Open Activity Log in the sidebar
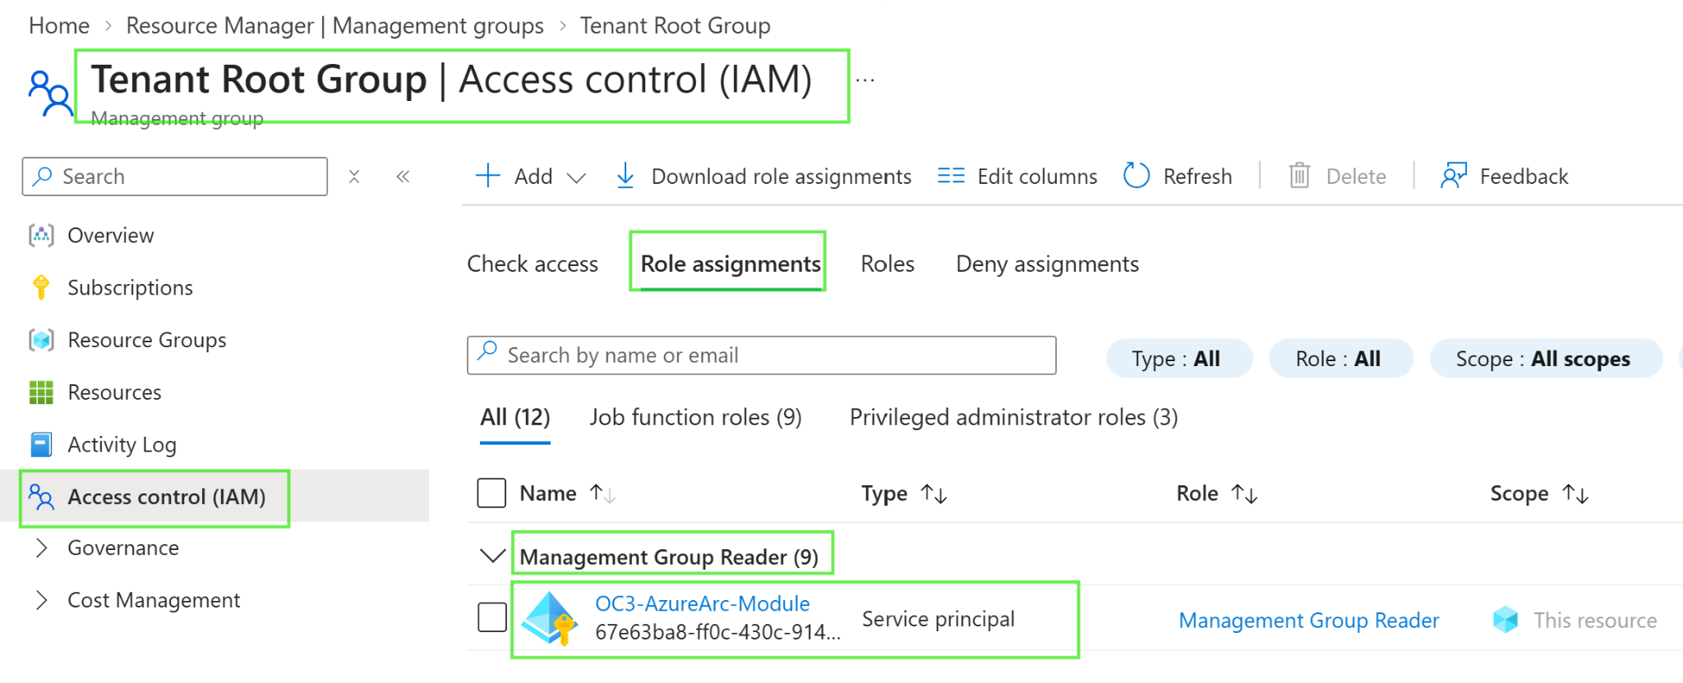The width and height of the screenshot is (1683, 683). [122, 444]
